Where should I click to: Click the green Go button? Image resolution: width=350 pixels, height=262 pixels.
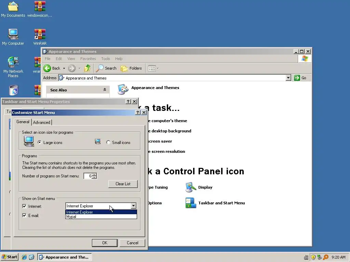click(300, 78)
